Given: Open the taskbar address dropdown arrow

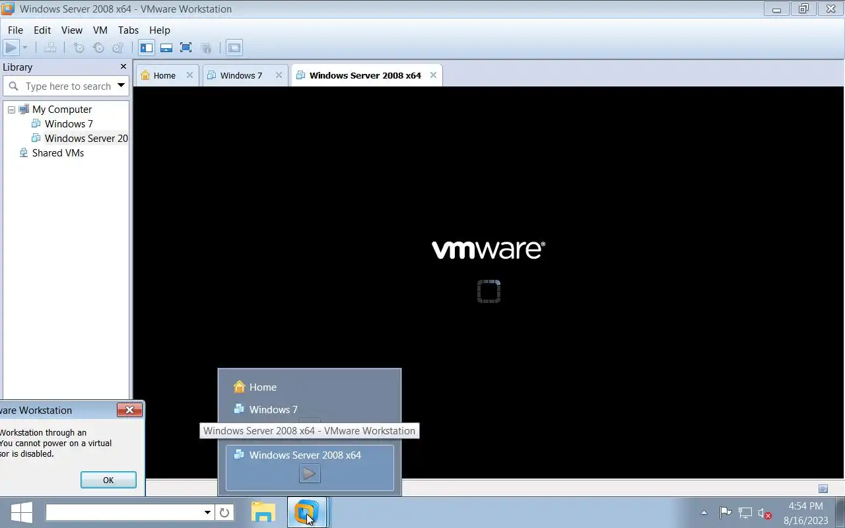Looking at the screenshot, I should pyautogui.click(x=207, y=512).
